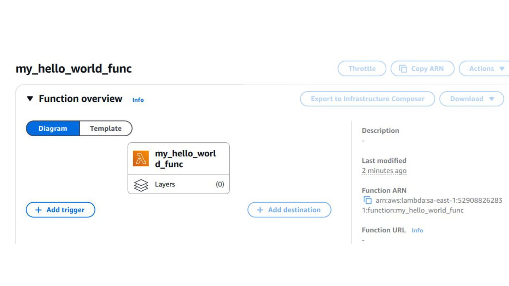
Task: Click the Layers stack icon
Action: pyautogui.click(x=141, y=185)
